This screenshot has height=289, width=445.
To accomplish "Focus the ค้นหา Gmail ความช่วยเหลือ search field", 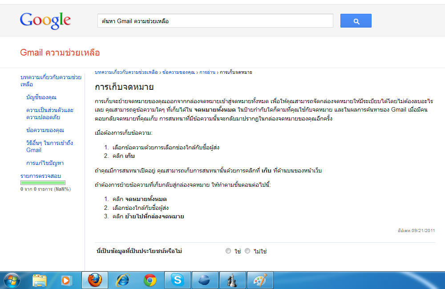I will pyautogui.click(x=215, y=21).
